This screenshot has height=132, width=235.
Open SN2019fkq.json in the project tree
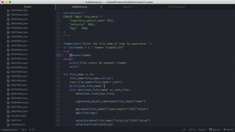click(19, 94)
